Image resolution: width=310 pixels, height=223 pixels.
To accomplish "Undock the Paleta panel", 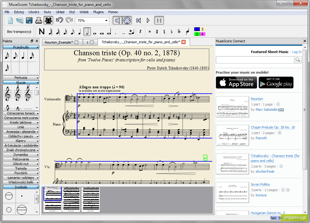I will [32, 41].
